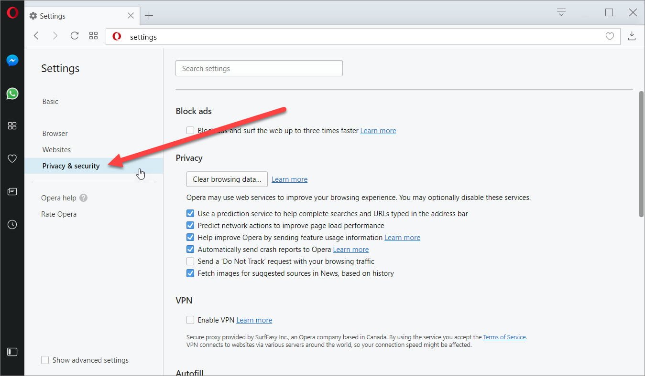This screenshot has width=645, height=376.
Task: Open Learn more about feature usage information
Action: coord(402,238)
